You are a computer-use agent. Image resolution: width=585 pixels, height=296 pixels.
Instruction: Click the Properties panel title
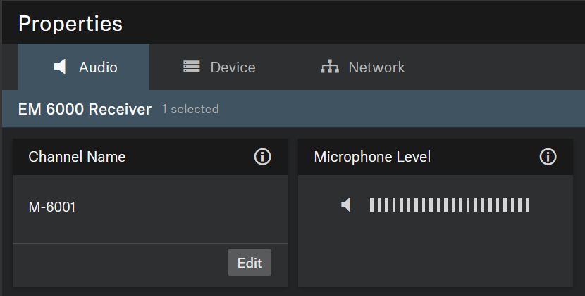pos(70,23)
